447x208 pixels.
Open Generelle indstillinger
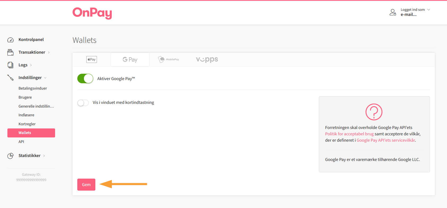tap(36, 106)
